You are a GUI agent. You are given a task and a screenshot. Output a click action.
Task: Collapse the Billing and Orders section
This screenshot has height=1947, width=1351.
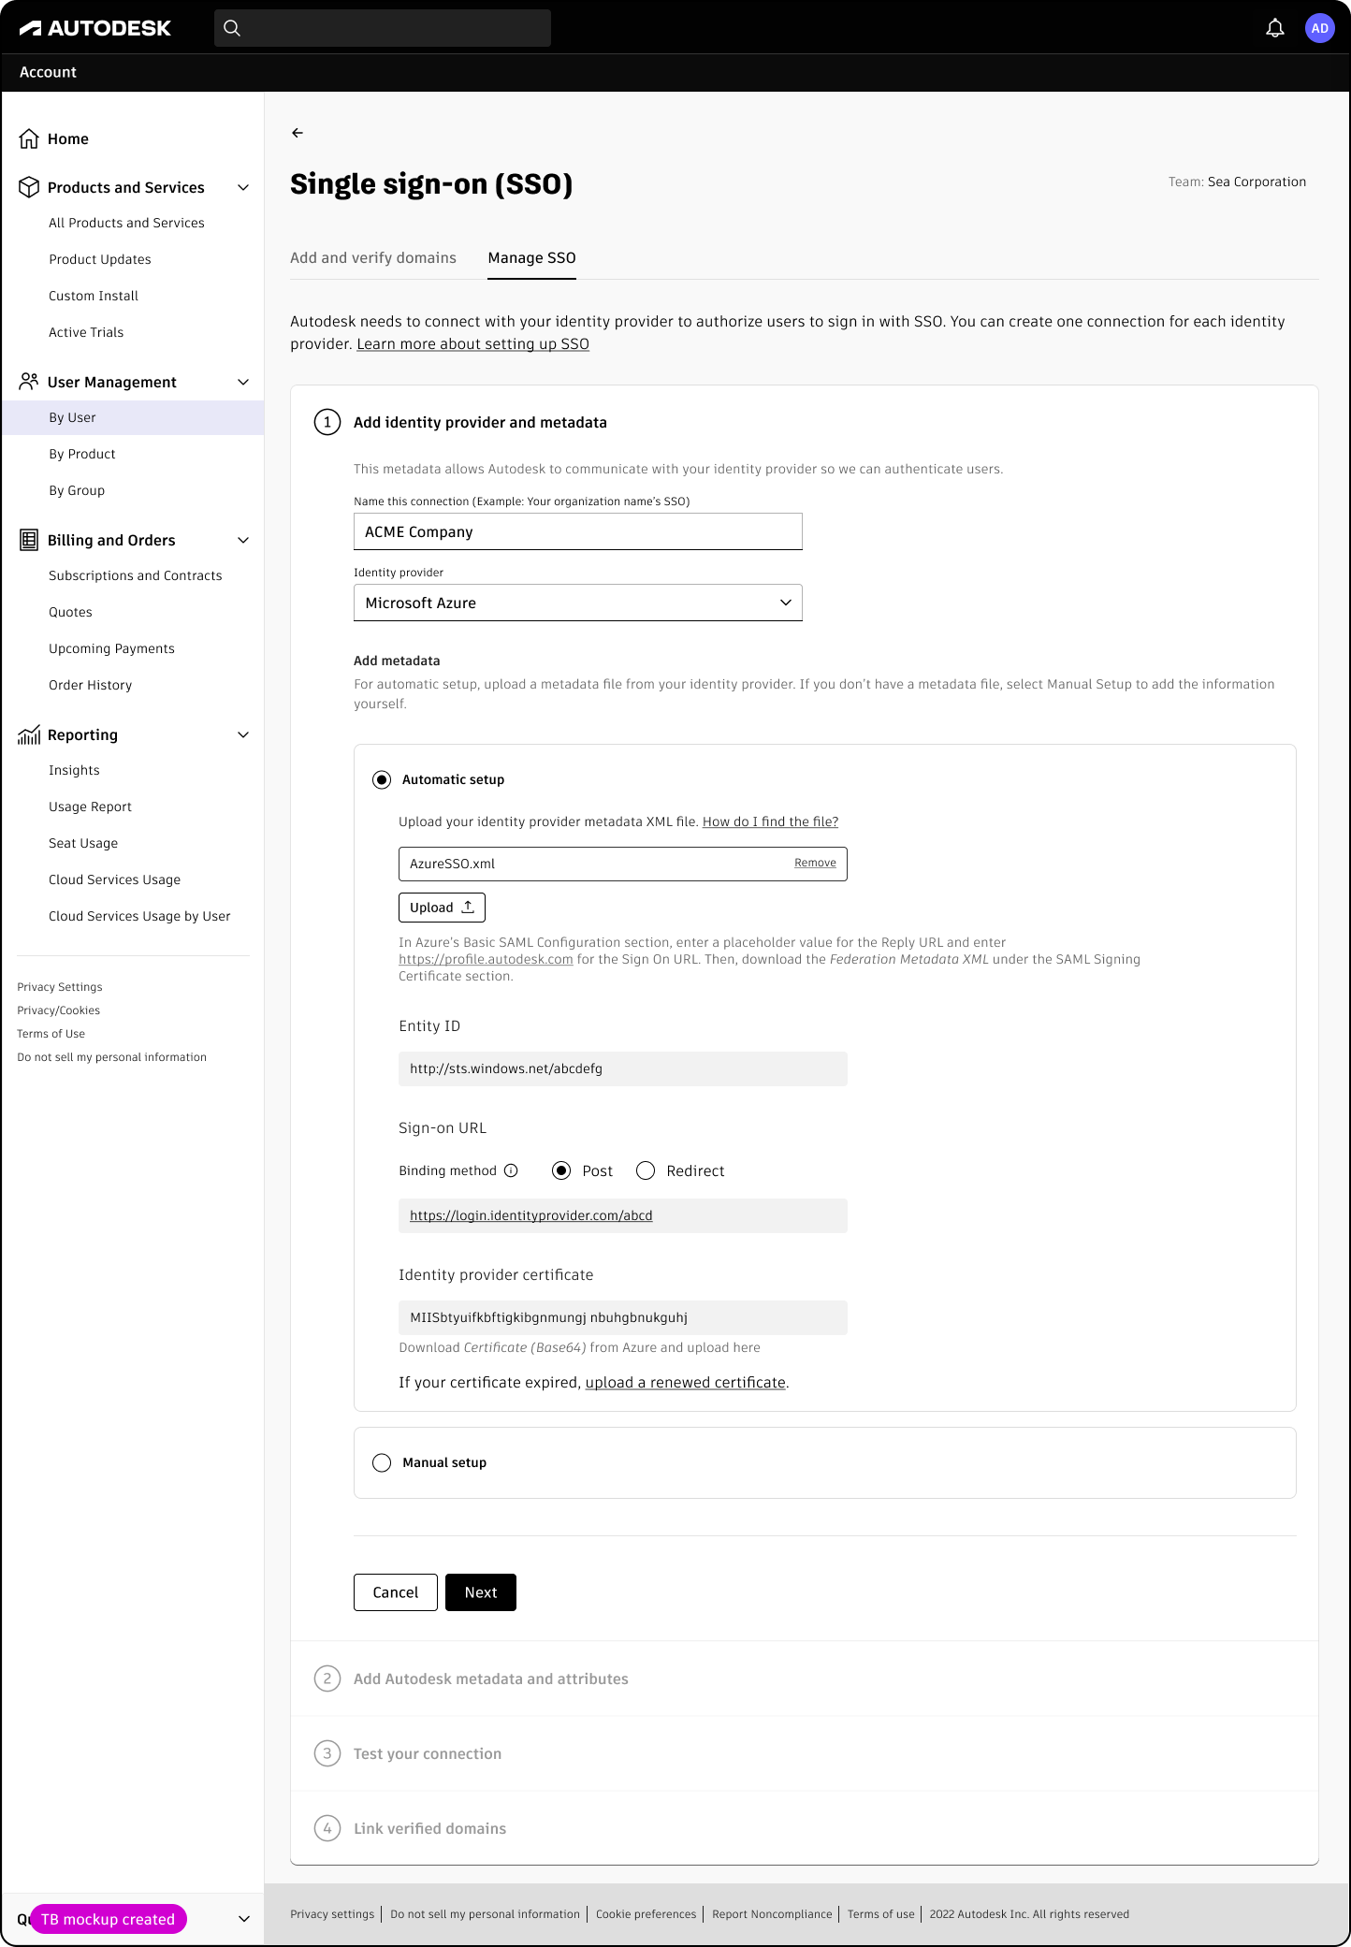point(243,541)
